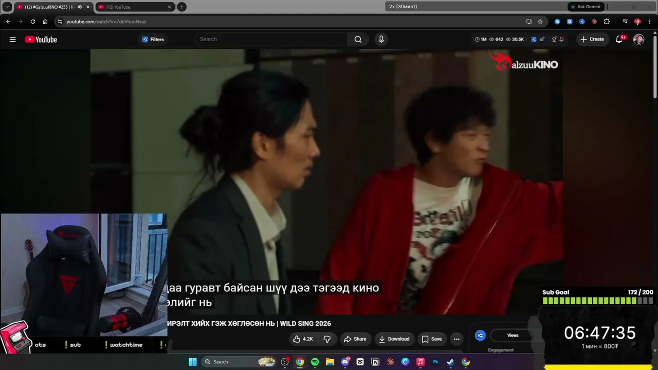Open YouTube notifications bell

pyautogui.click(x=619, y=40)
